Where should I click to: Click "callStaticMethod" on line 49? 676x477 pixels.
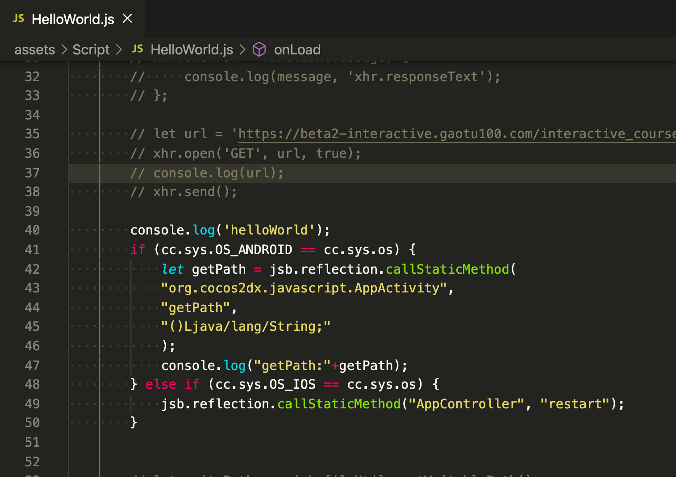pyautogui.click(x=339, y=404)
